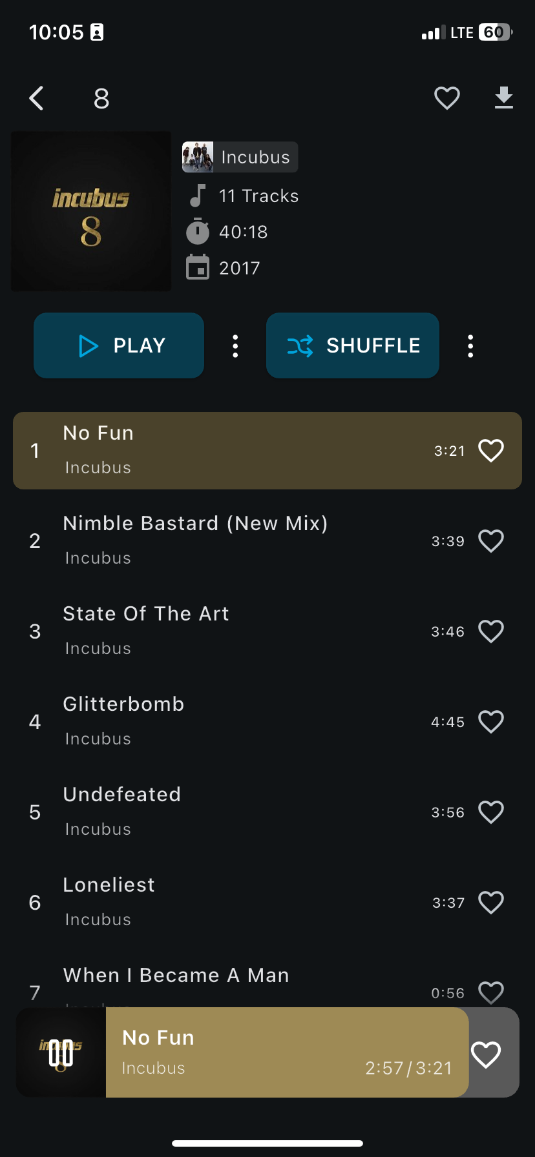The height and width of the screenshot is (1157, 535).
Task: Tap the album 8 cover artwork
Action: [x=91, y=211]
